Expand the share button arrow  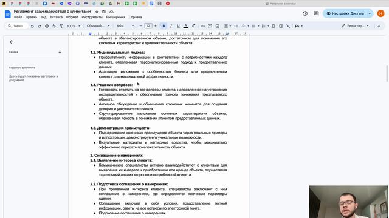[370, 13]
